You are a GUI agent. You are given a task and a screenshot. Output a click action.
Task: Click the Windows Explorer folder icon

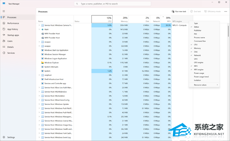pyautogui.click(x=43, y=63)
